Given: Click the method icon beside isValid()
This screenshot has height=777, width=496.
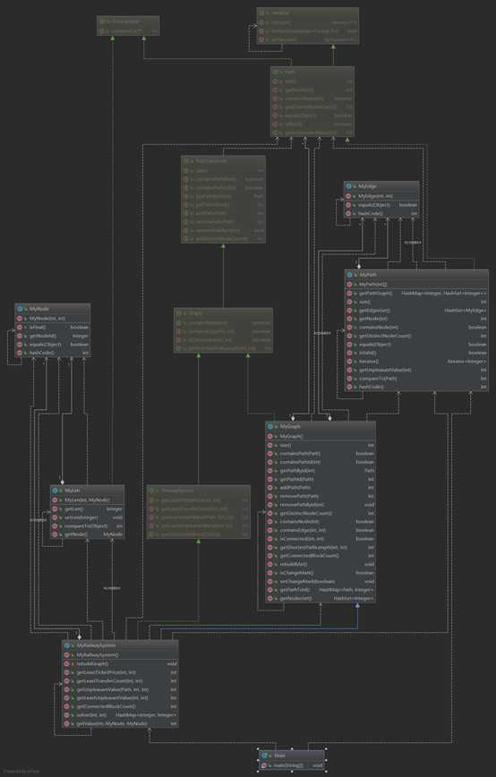Looking at the screenshot, I should (349, 353).
